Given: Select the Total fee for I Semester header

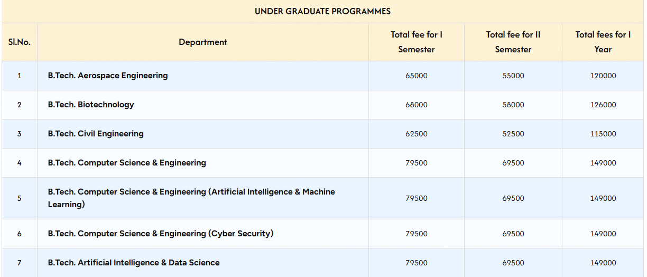Looking at the screenshot, I should [x=417, y=42].
